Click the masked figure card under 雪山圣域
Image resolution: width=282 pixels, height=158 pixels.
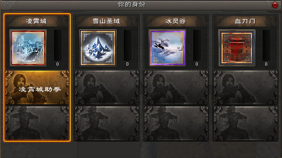[107, 123]
